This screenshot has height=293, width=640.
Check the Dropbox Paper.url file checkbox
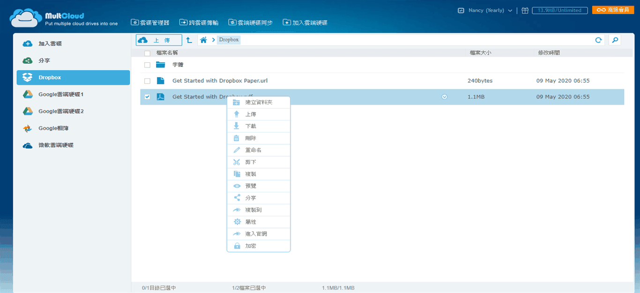[147, 81]
